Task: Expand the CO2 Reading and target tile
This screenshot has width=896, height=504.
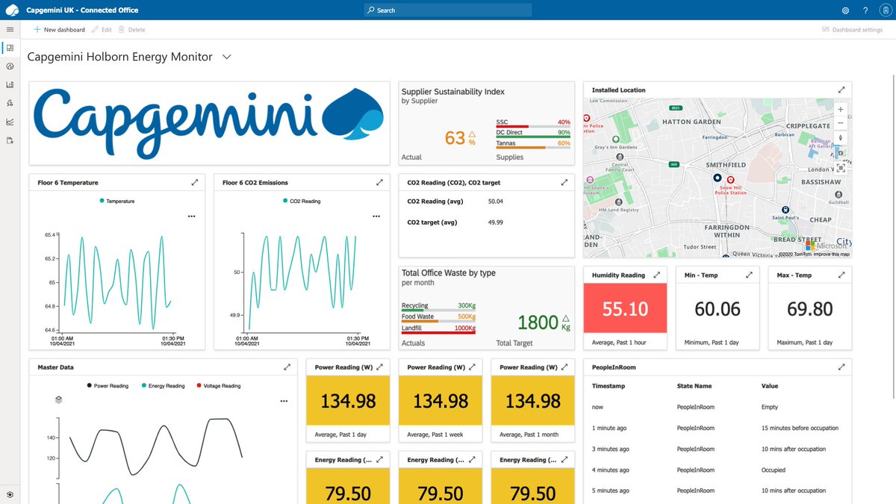Action: tap(564, 182)
